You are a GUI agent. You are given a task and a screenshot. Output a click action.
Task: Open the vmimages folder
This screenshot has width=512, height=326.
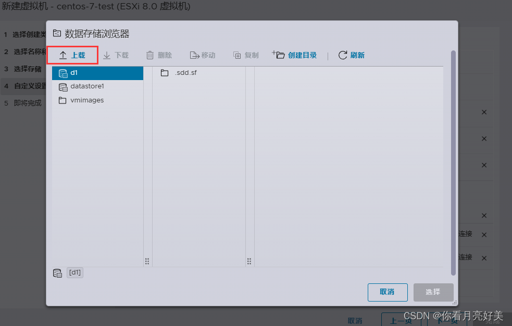[x=97, y=100]
